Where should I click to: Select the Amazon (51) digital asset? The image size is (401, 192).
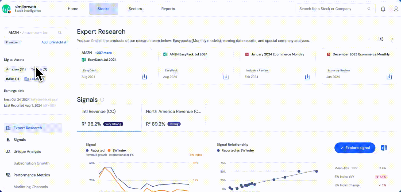point(16,69)
